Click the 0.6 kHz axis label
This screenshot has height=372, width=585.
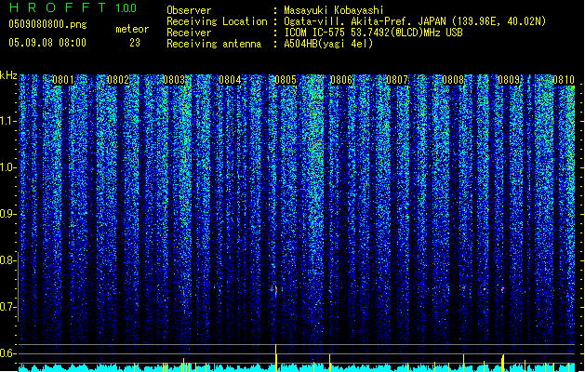(8, 353)
